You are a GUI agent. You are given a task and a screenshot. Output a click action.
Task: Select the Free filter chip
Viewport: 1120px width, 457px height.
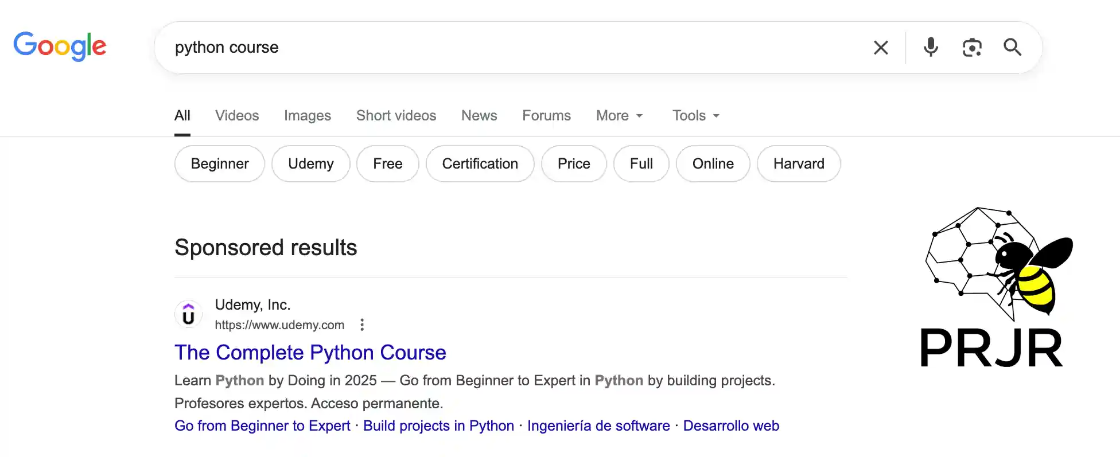point(388,164)
